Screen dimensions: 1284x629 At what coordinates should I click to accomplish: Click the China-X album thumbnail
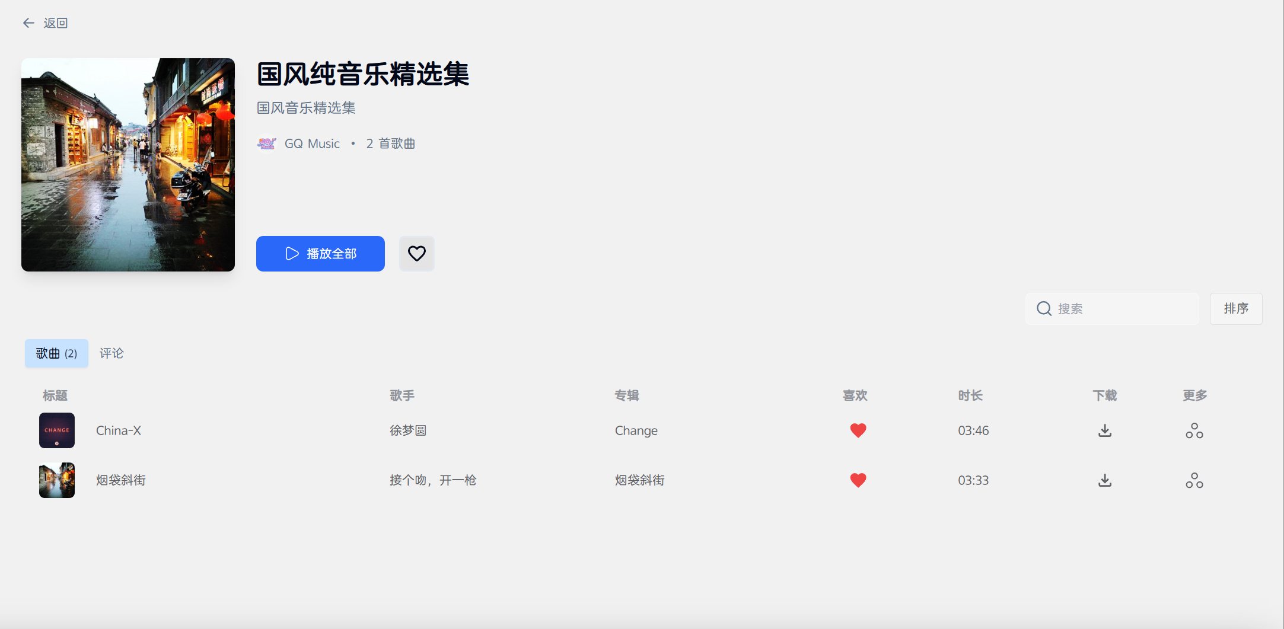(57, 430)
